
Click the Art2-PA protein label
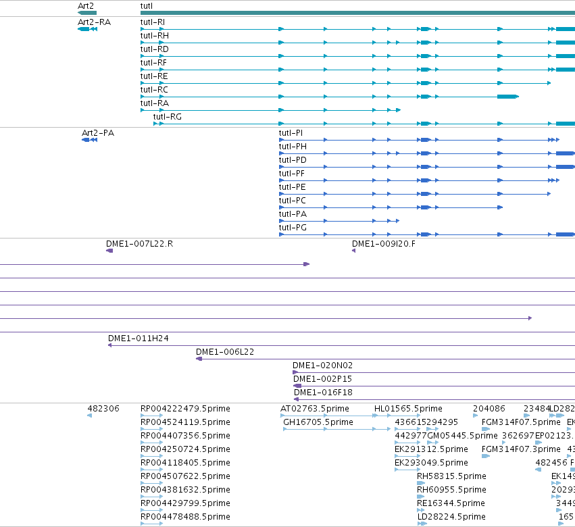tap(98, 133)
